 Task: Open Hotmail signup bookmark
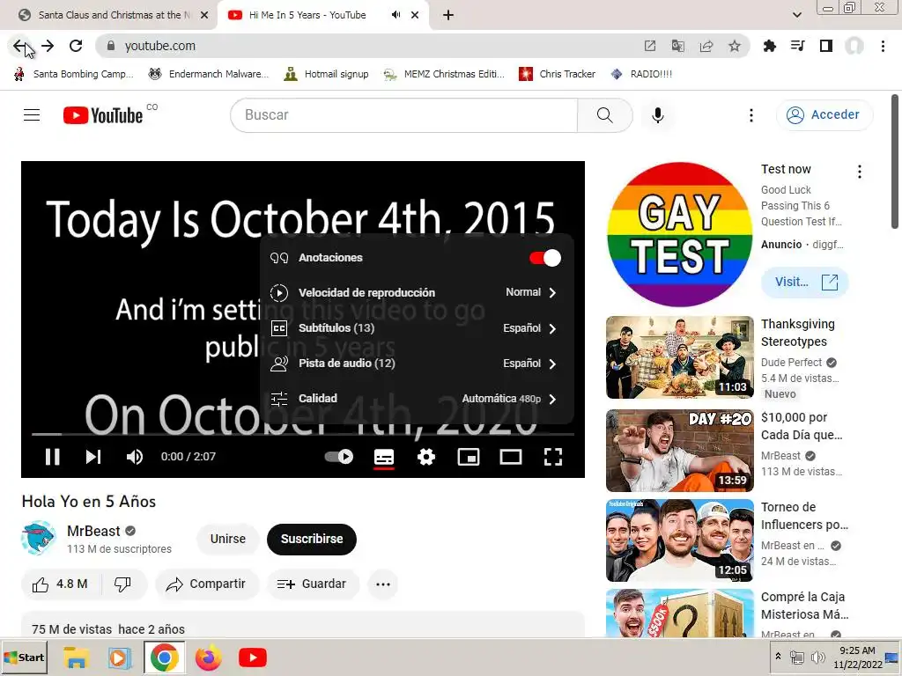click(326, 74)
